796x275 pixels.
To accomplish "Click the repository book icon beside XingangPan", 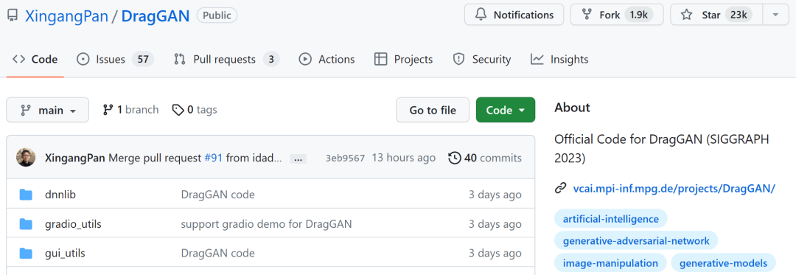I will (x=13, y=15).
